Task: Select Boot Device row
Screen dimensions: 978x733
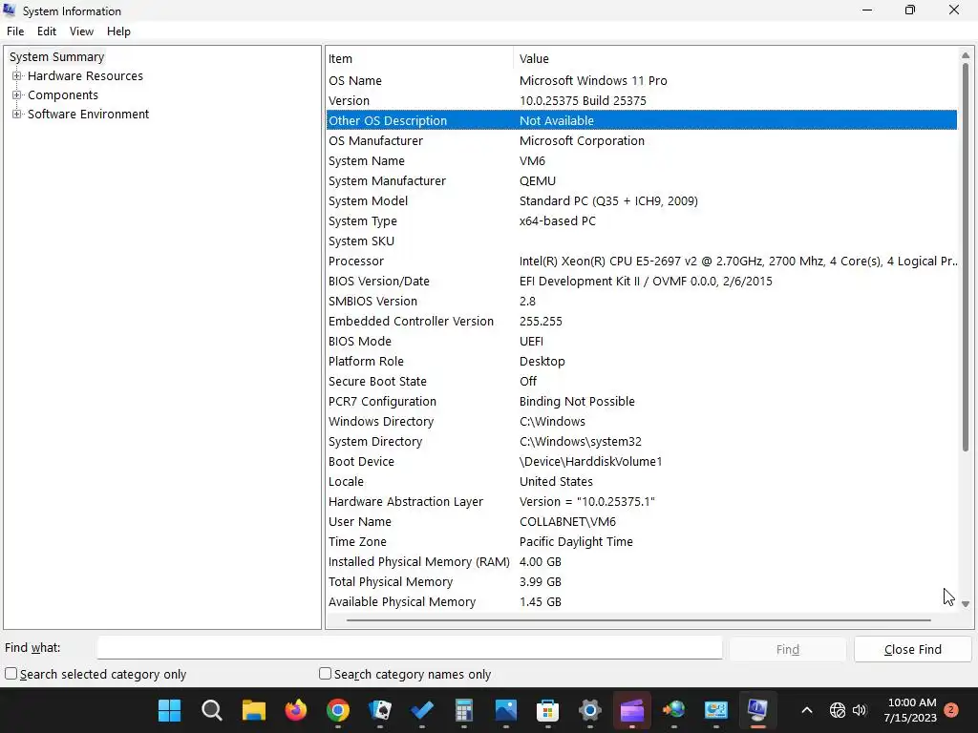Action: [x=642, y=461]
